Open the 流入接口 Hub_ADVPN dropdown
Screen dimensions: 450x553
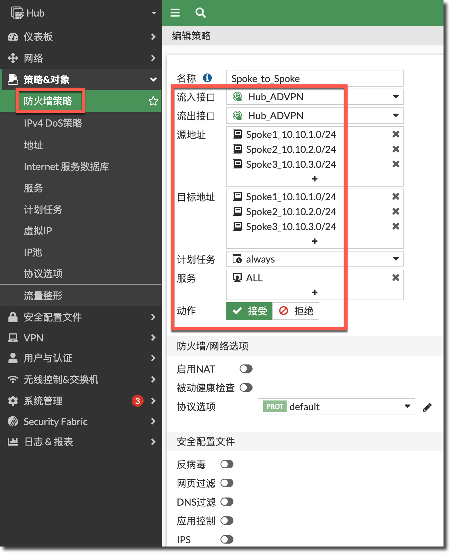[x=396, y=97]
